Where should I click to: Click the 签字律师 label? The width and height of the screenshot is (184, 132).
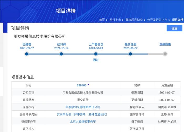tap(137, 121)
